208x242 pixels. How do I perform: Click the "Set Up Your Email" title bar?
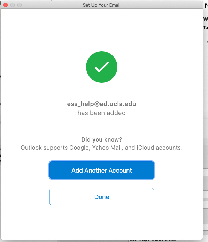pyautogui.click(x=102, y=5)
